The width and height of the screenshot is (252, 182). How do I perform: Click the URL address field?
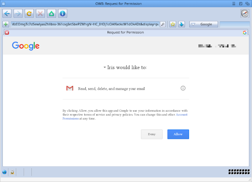click(x=85, y=24)
